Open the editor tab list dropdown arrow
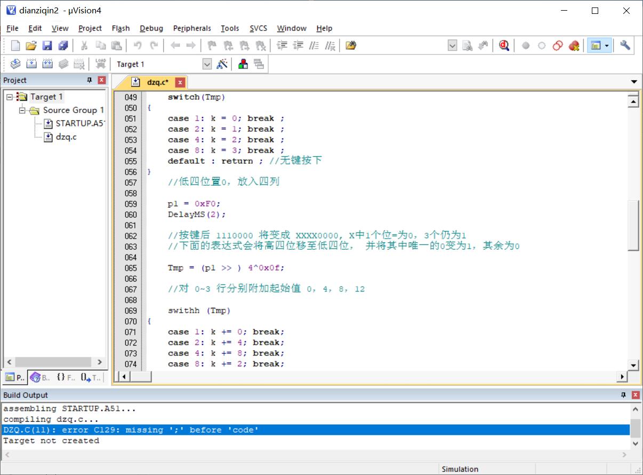This screenshot has height=475, width=643. pos(634,82)
